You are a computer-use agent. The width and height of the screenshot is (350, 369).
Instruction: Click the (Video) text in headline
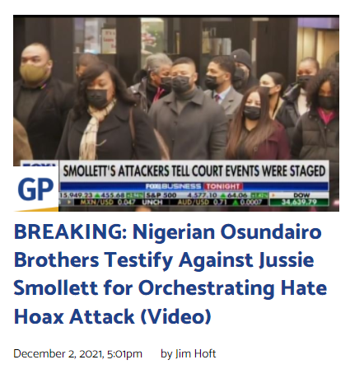[x=175, y=316]
